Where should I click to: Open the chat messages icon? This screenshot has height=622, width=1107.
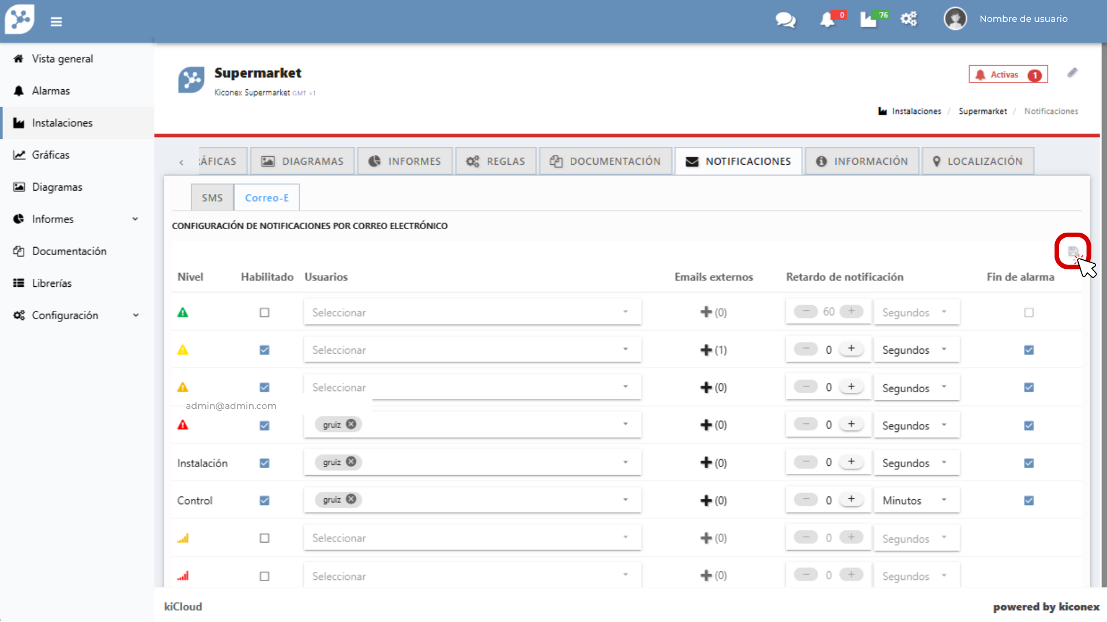click(x=785, y=20)
